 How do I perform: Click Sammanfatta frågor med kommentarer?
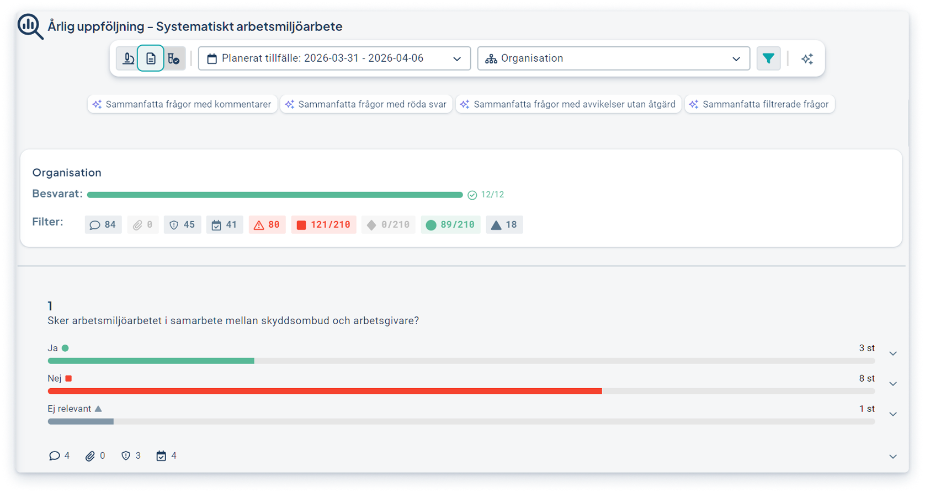[x=182, y=104]
